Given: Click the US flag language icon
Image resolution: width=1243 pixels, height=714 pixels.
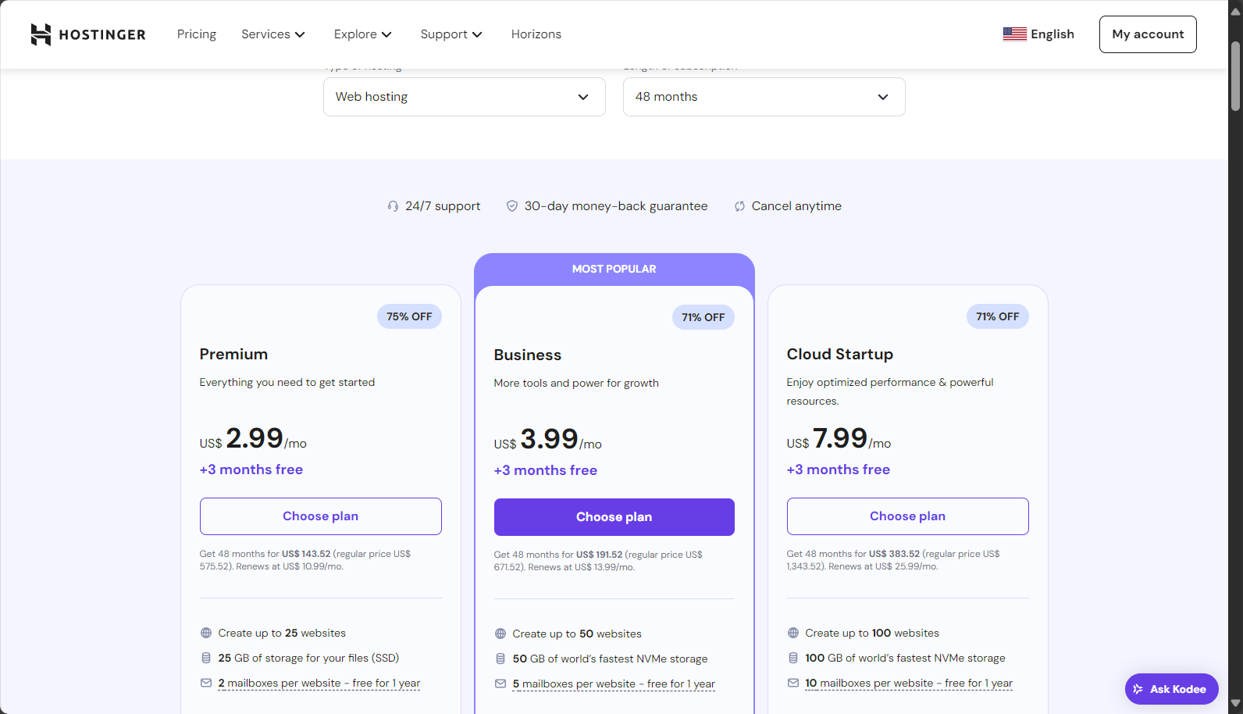Looking at the screenshot, I should click(1014, 34).
